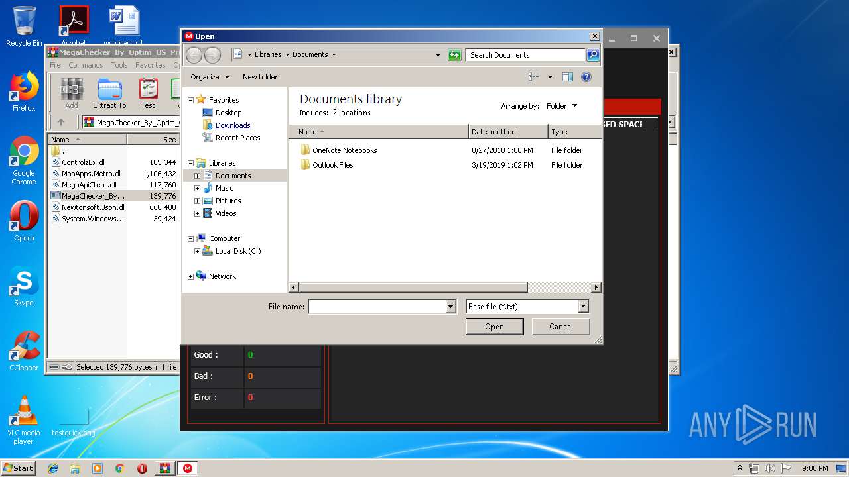Click the WinRAR taskbar button
The height and width of the screenshot is (477, 849).
[x=164, y=468]
